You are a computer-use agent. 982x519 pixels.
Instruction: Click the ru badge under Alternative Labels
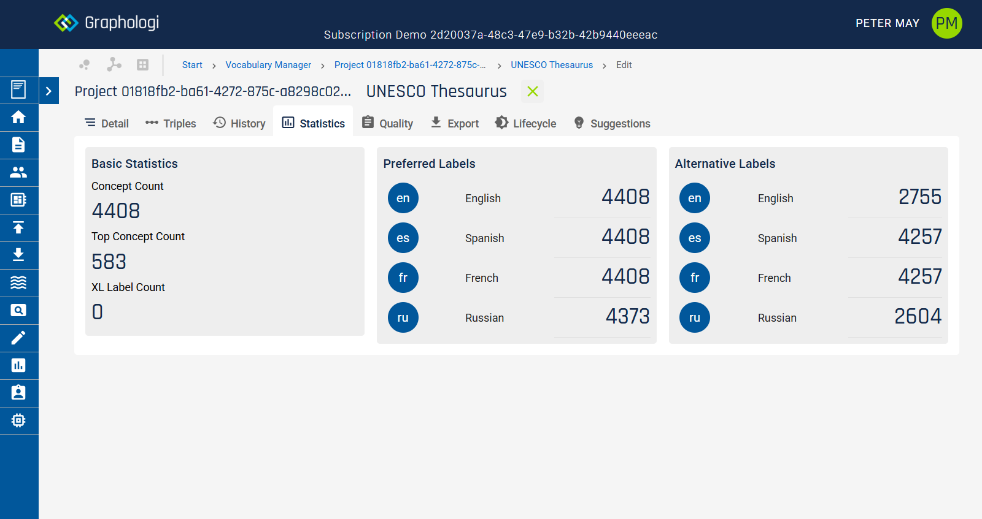(695, 317)
